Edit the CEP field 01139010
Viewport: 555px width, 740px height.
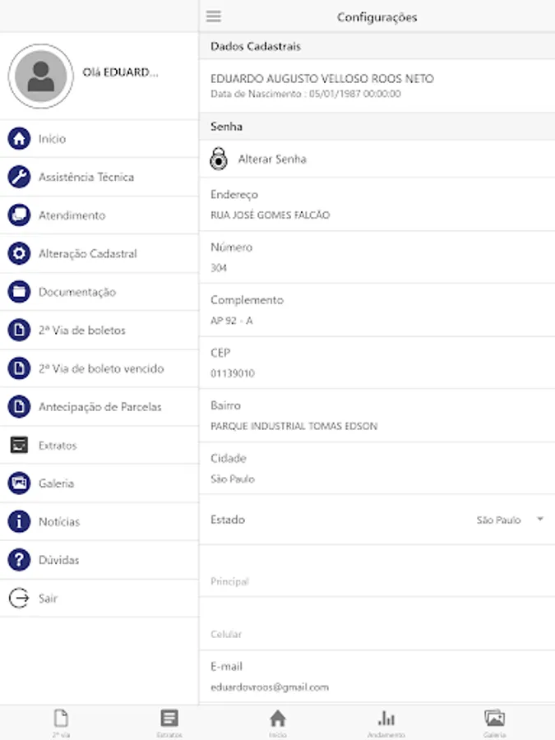click(x=377, y=363)
